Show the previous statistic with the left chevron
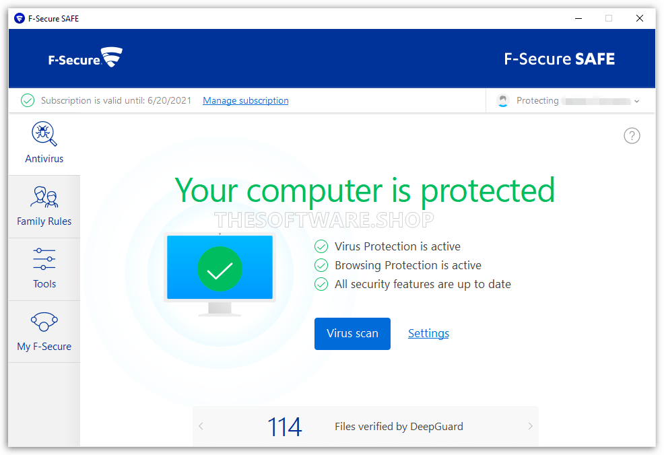 pos(201,426)
